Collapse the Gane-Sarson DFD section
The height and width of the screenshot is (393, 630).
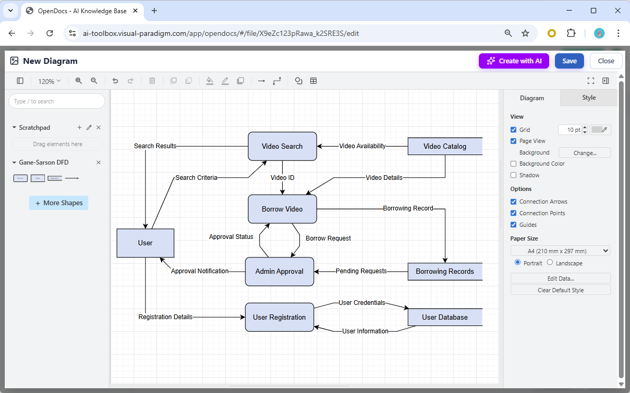(13, 162)
